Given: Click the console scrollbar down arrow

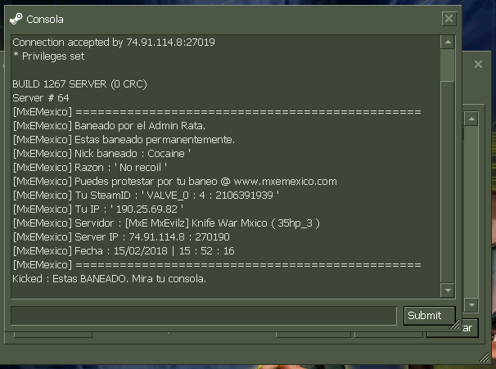Looking at the screenshot, I should click(448, 290).
